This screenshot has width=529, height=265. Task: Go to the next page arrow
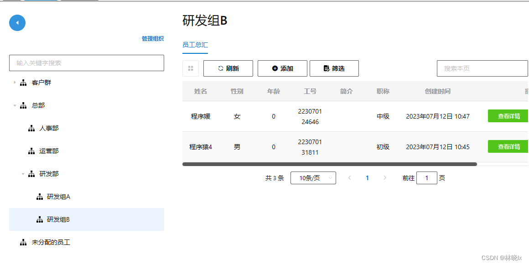point(385,178)
